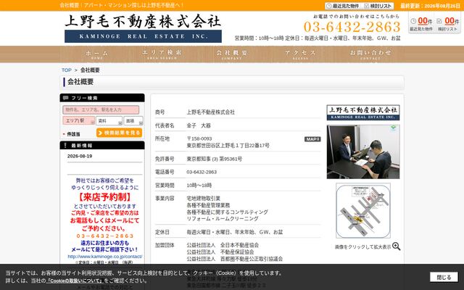Image resolution: width=464 pixels, height=290 pixels.
Task: Click the 検討リスト top bar button
Action: [x=378, y=6]
